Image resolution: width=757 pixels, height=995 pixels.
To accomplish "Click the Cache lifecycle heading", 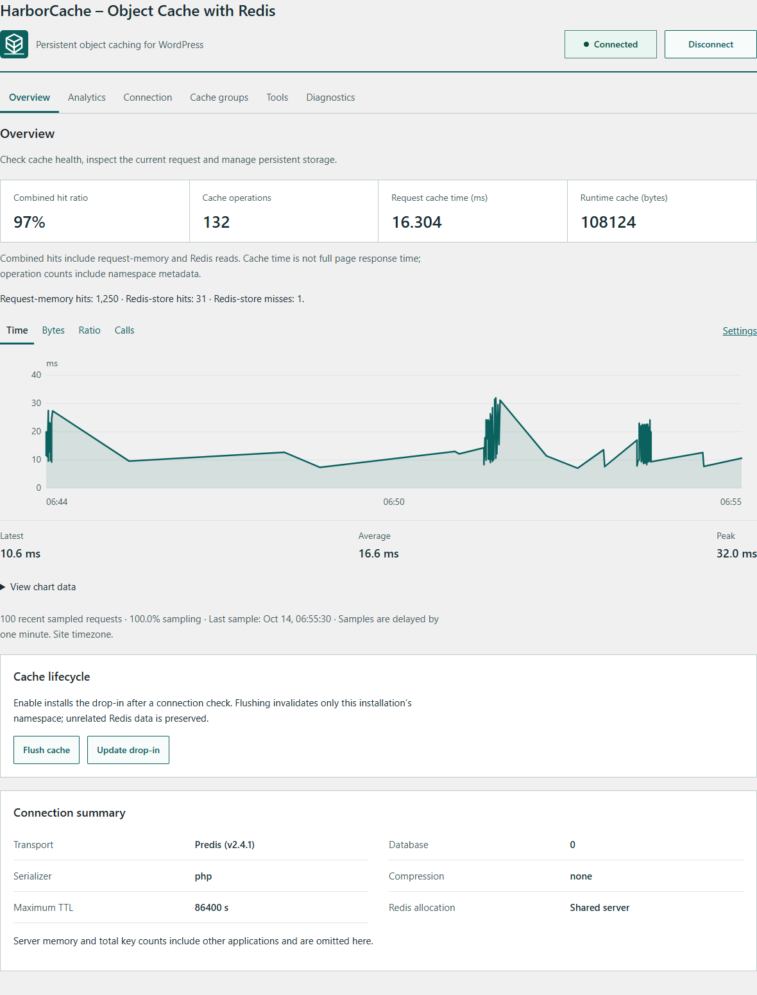I will (52, 677).
